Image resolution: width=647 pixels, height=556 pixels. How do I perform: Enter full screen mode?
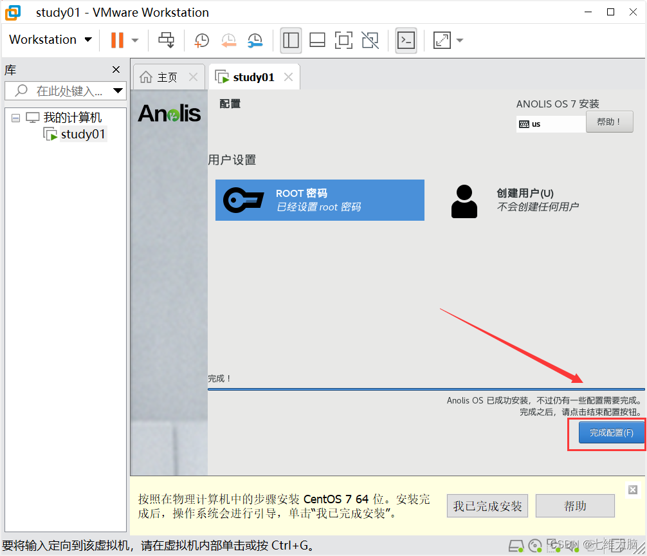(x=343, y=41)
